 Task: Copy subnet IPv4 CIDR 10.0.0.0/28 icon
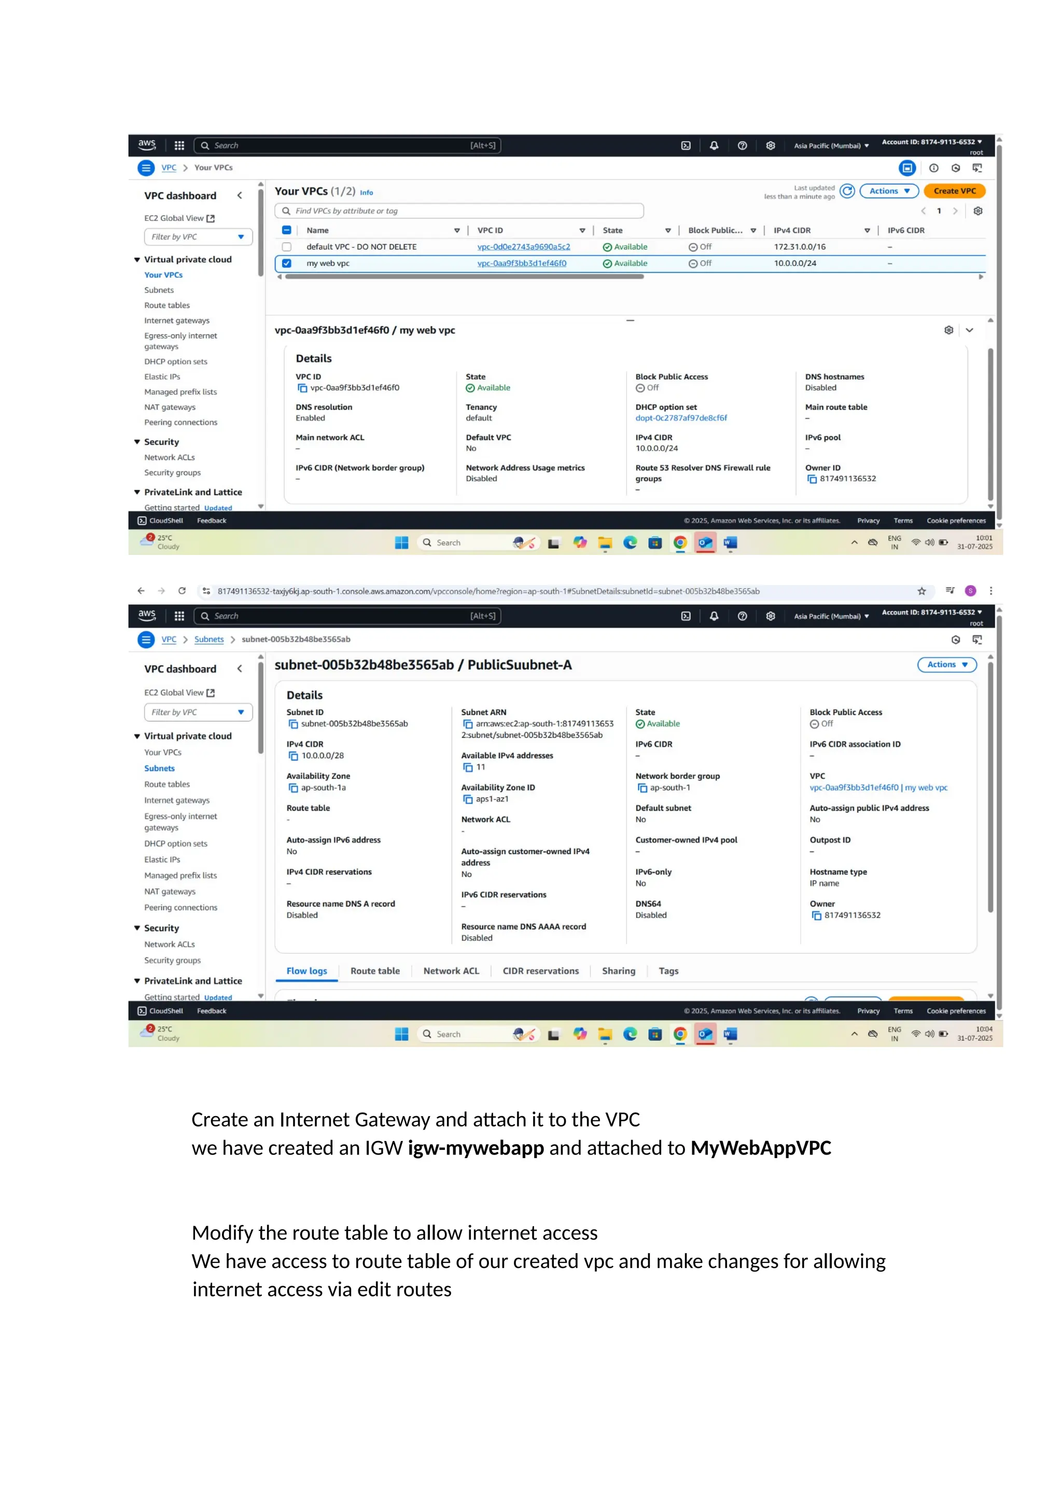(x=293, y=756)
